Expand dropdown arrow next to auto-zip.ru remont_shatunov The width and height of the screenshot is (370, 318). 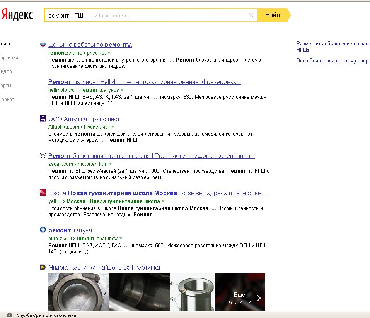click(121, 238)
